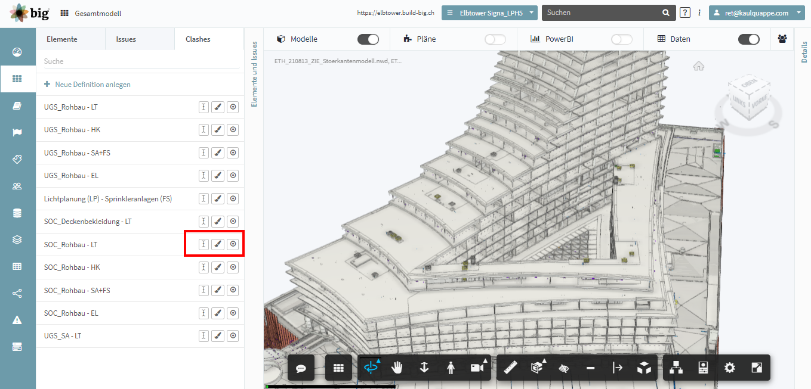
Task: Click target icon for UGS_Rohbau - LT
Action: [233, 107]
